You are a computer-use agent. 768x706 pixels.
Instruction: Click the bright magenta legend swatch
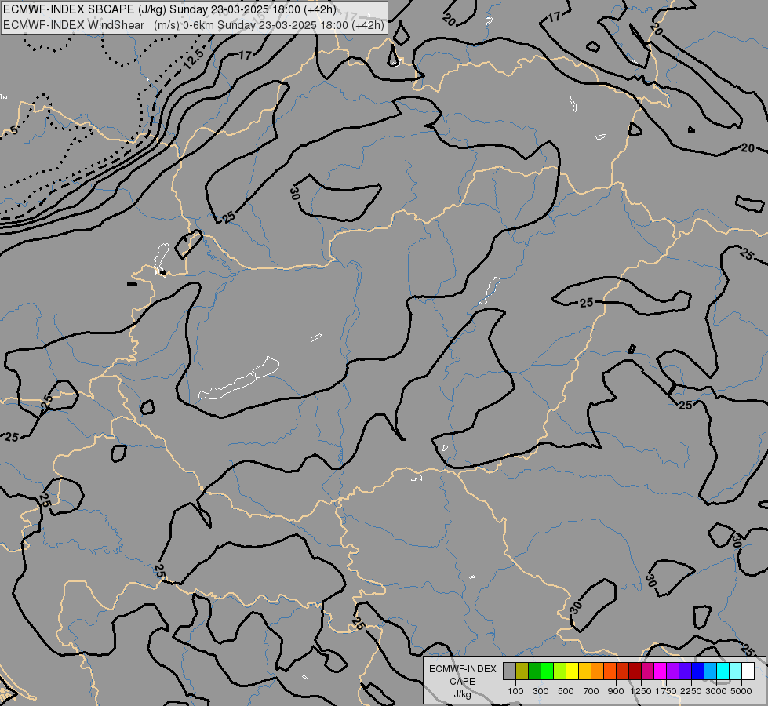point(661,671)
